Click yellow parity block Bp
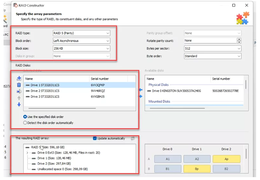This screenshot has height=180, width=260. (x=197, y=169)
